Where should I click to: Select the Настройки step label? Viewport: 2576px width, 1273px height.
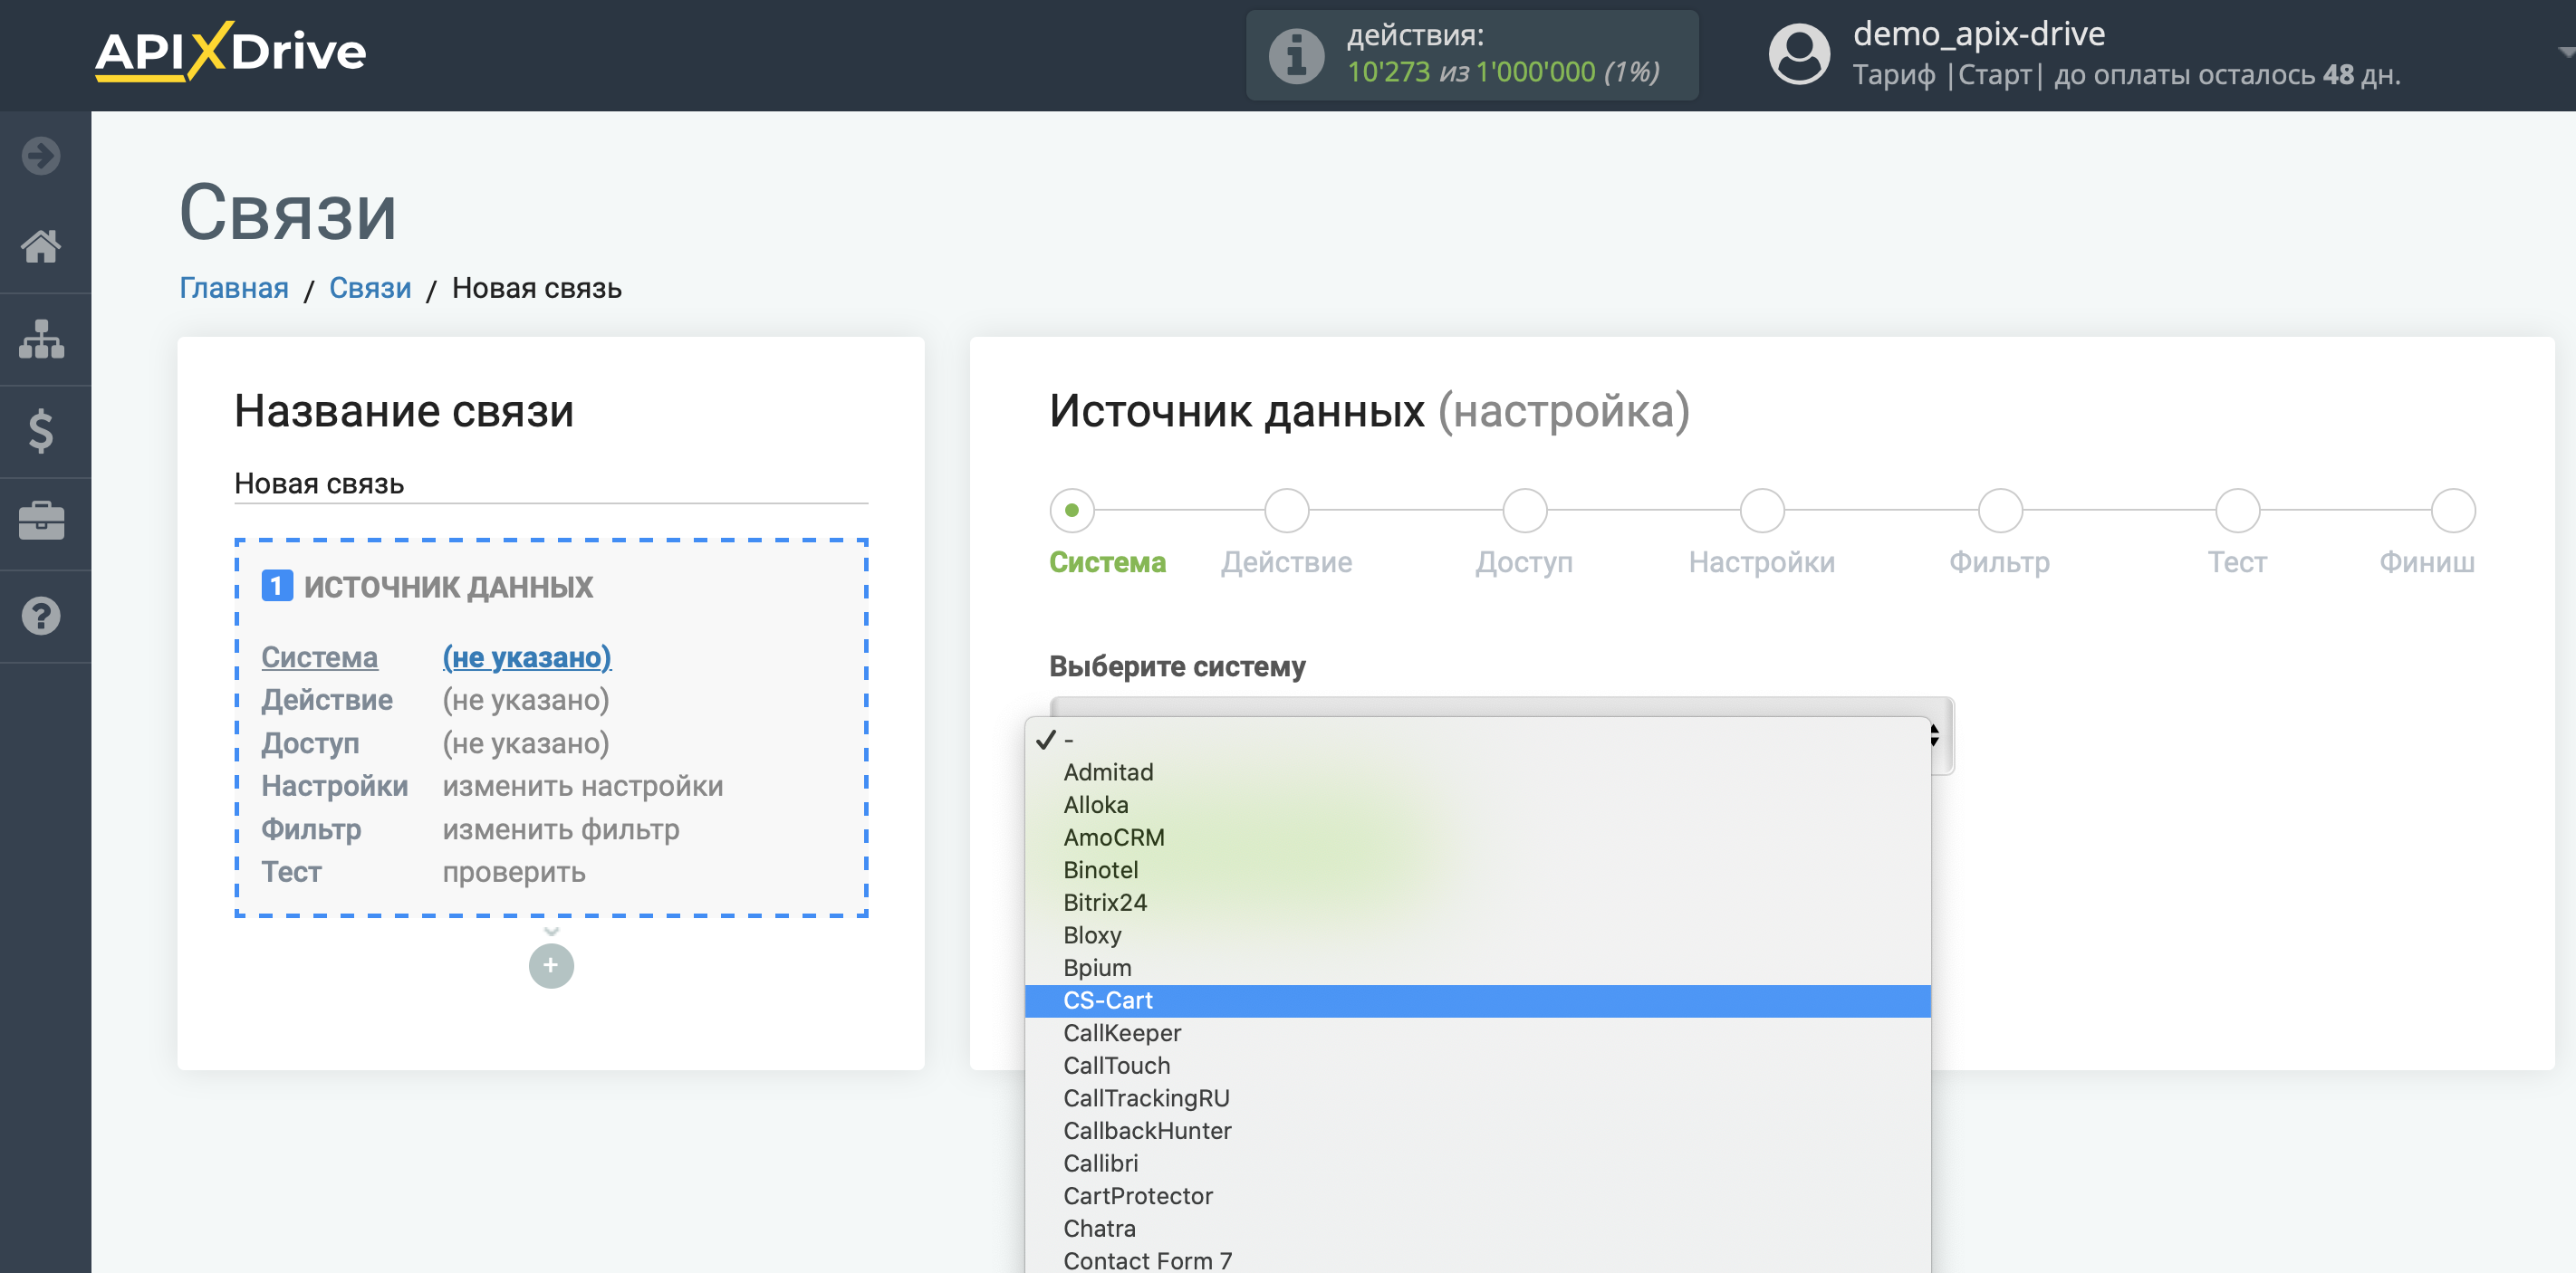[1762, 562]
